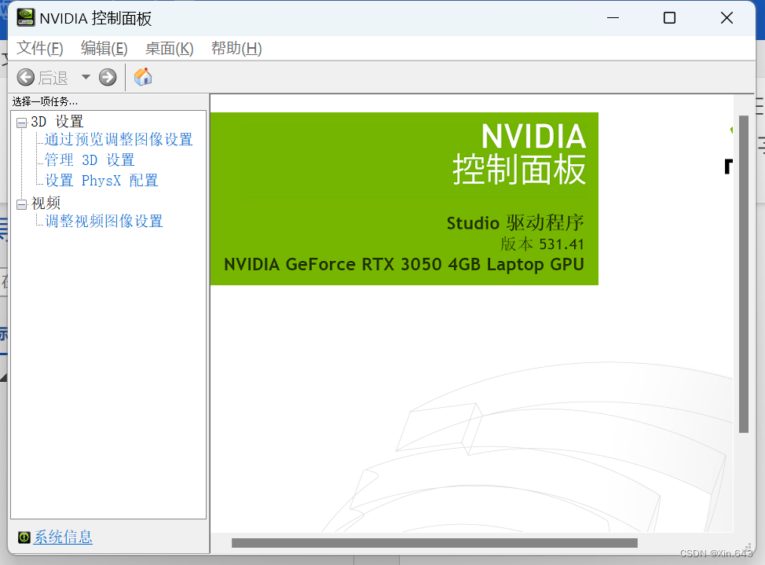Image resolution: width=765 pixels, height=565 pixels.
Task: Open the 系统信息 link
Action: point(63,537)
